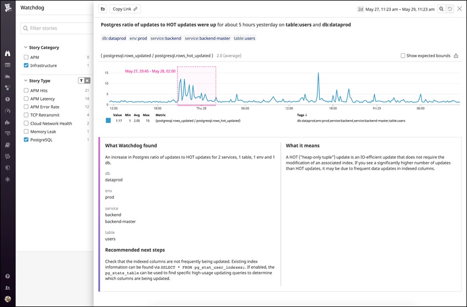
Task: Open Watchdog via the binoculars sidebar icon
Action: (8, 53)
